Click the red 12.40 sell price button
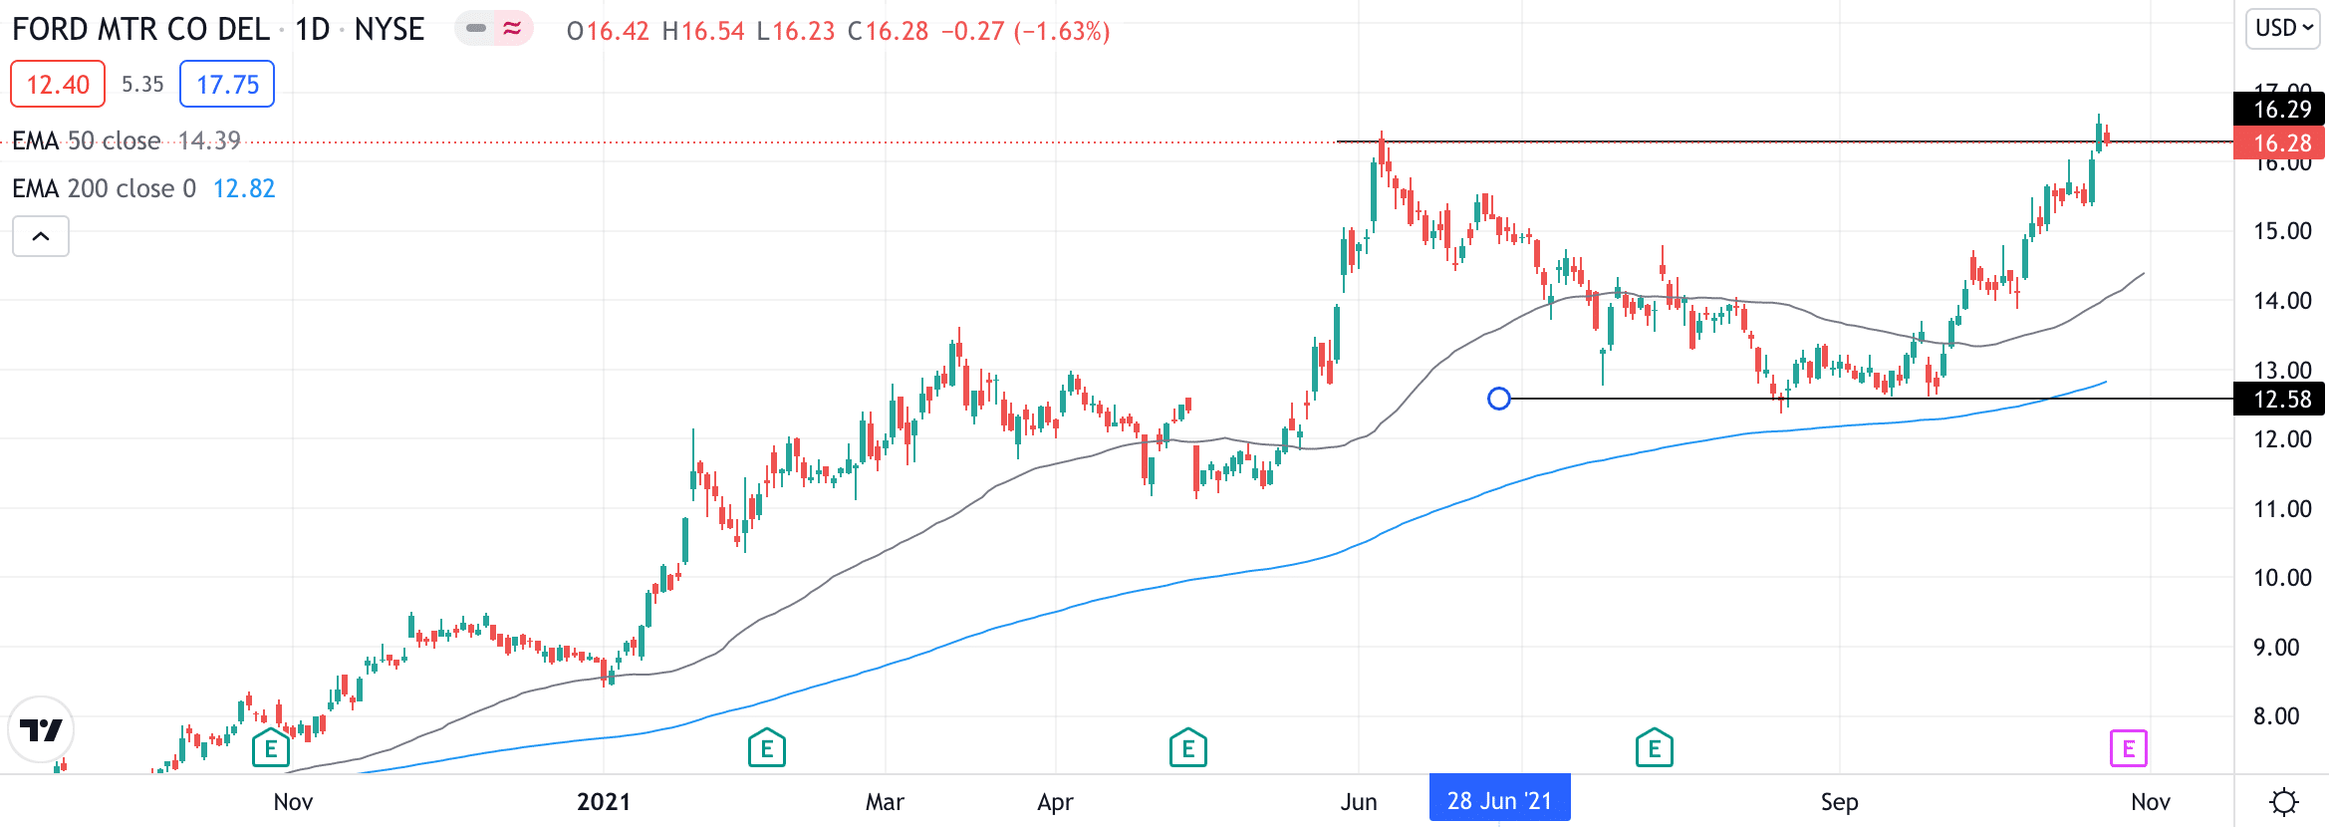 coord(58,85)
